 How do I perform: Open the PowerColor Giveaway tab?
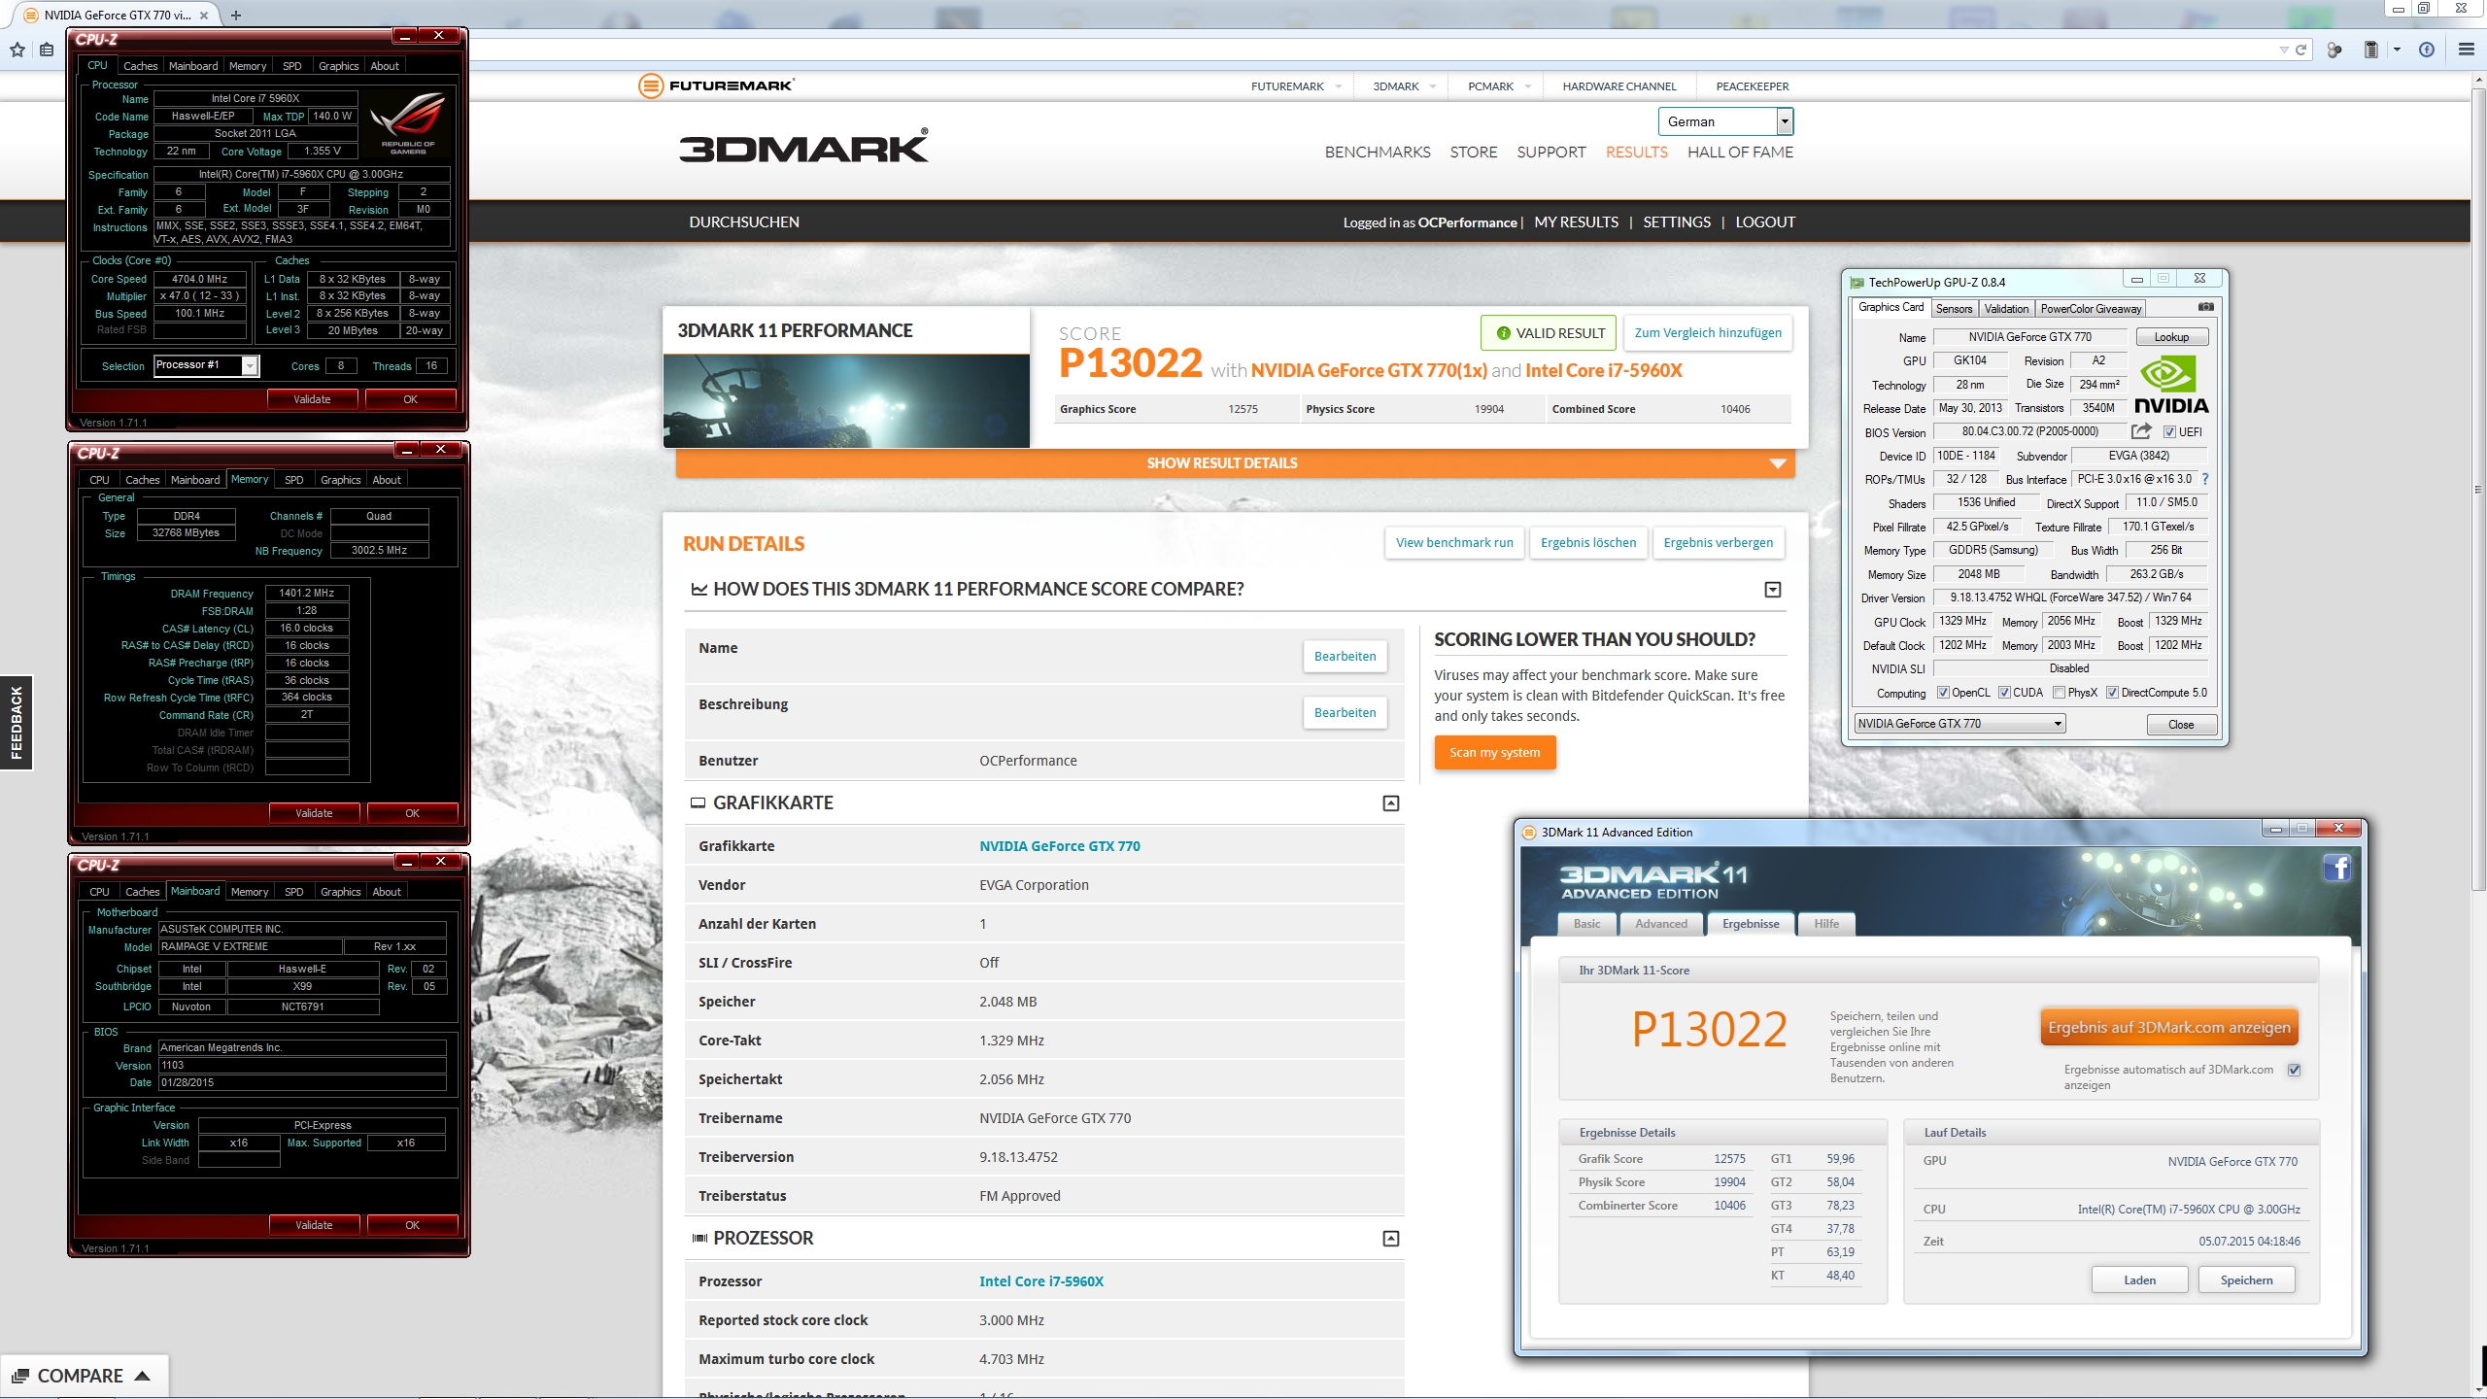tap(2091, 309)
